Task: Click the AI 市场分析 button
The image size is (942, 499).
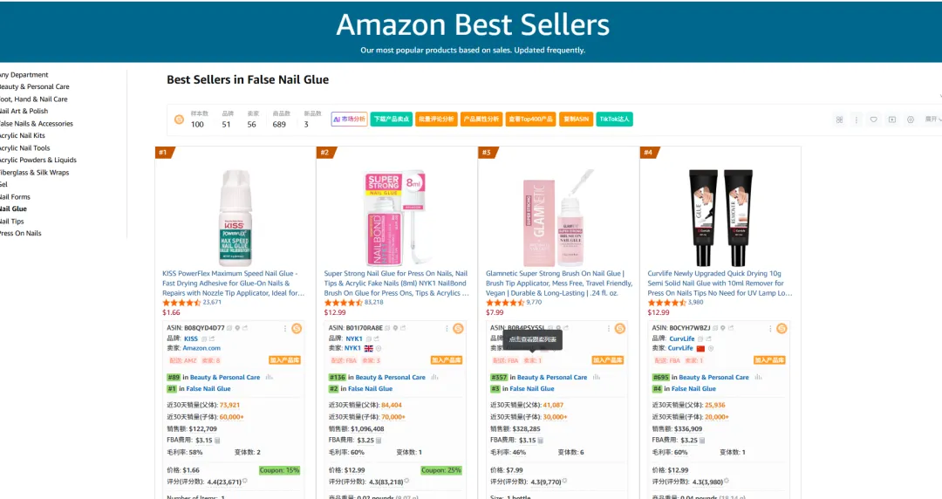Action: point(349,120)
